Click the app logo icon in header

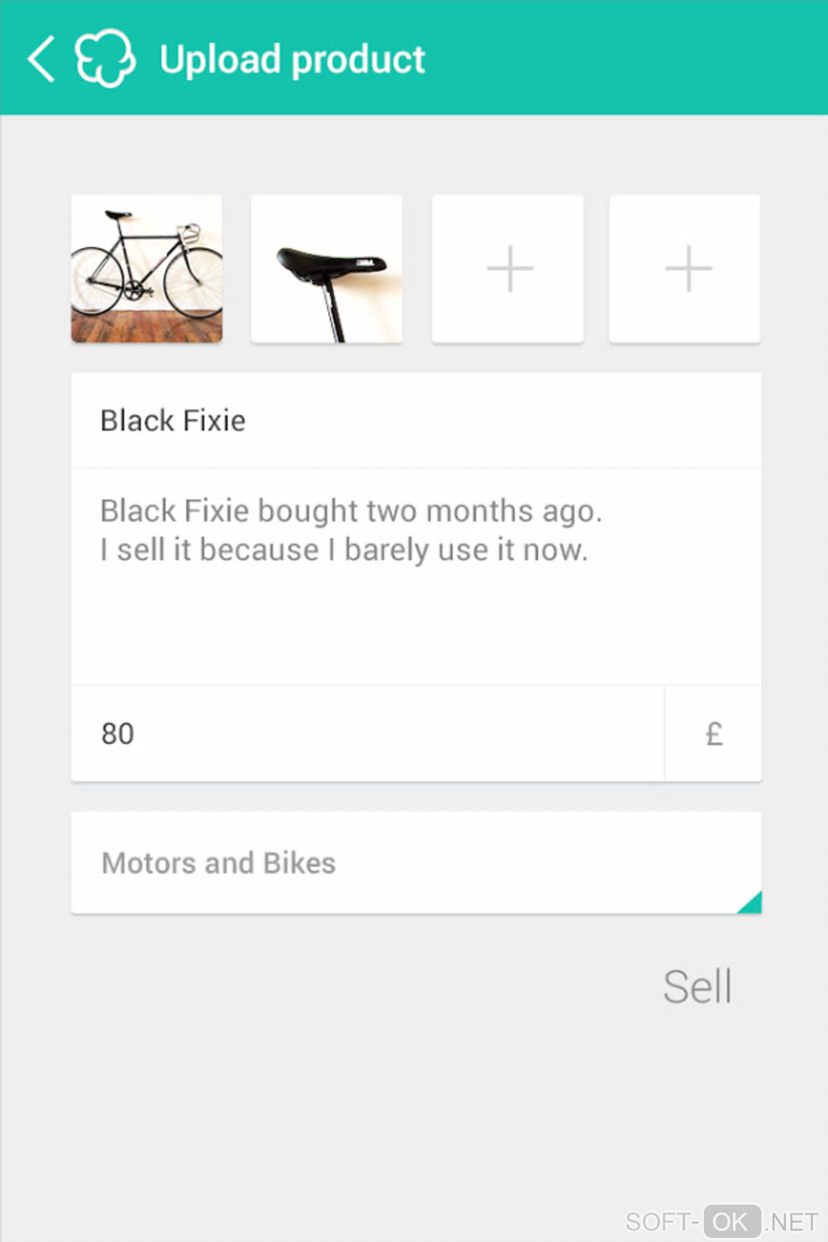pos(105,58)
